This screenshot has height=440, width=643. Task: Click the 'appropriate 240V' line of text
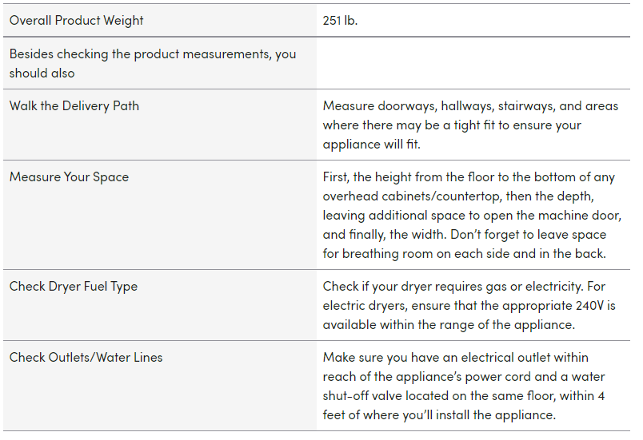pos(469,305)
